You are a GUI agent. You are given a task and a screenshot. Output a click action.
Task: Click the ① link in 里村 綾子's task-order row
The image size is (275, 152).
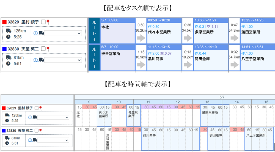click(x=36, y=33)
